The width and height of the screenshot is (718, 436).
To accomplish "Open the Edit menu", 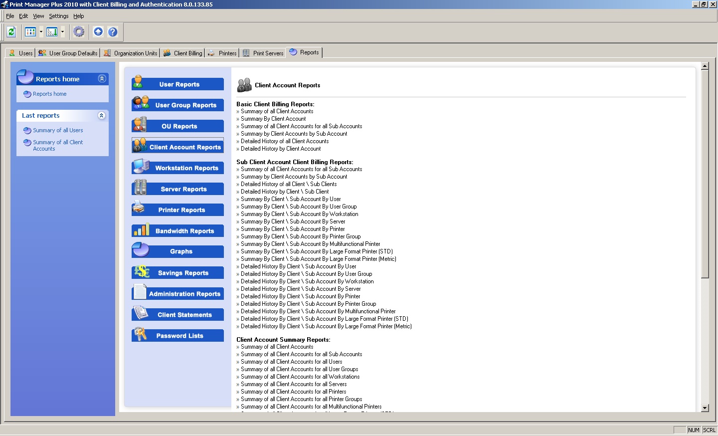I will pyautogui.click(x=23, y=16).
